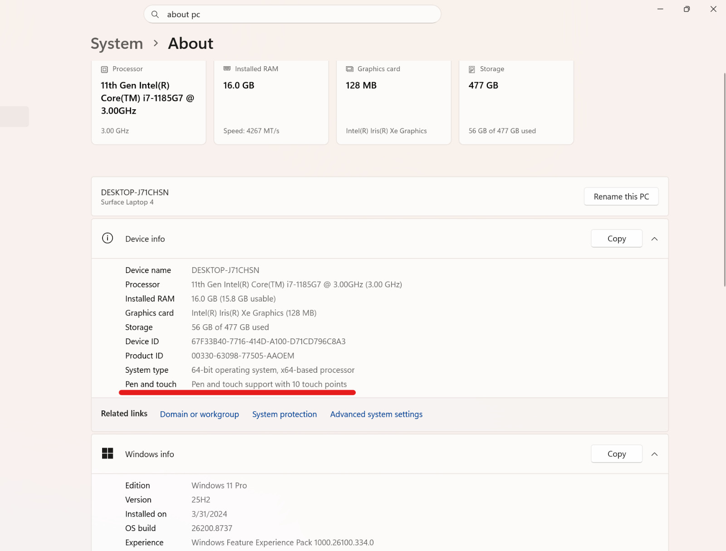Open System protection link
Viewport: 726px width, 551px height.
[x=285, y=414]
